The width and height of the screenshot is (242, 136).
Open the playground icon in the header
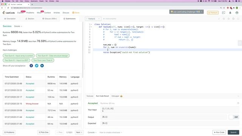[x=223, y=12]
